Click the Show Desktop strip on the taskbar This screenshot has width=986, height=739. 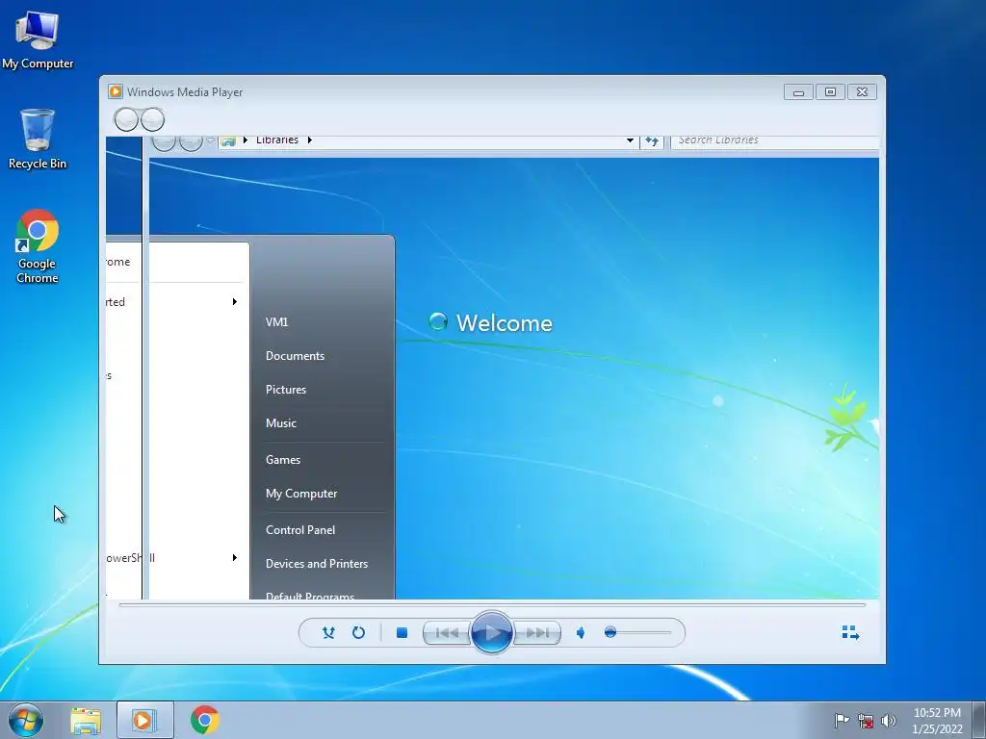979,720
